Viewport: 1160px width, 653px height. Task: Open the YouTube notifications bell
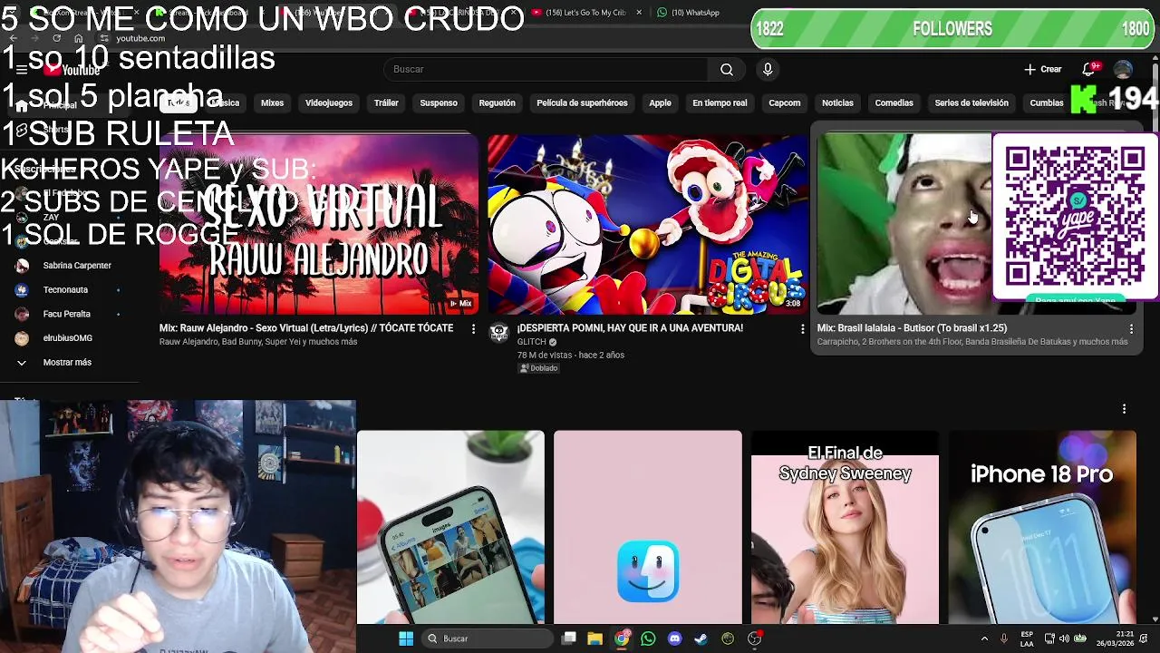click(1088, 69)
